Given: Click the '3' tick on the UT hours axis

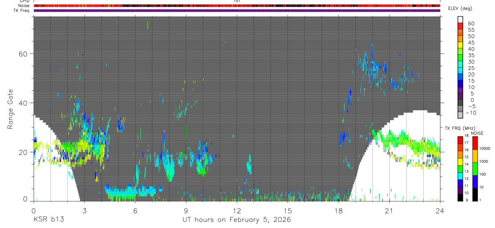Looking at the screenshot, I should coord(84,210).
